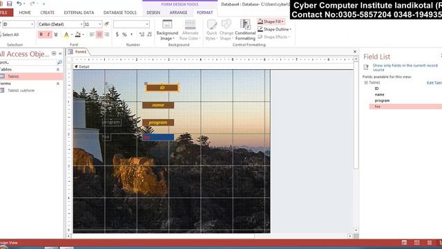Apply the Format Painter tool
Screen dimensions: 442x249
tap(106, 24)
